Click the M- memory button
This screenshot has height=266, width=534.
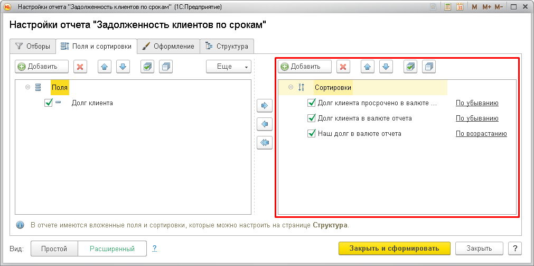click(499, 7)
